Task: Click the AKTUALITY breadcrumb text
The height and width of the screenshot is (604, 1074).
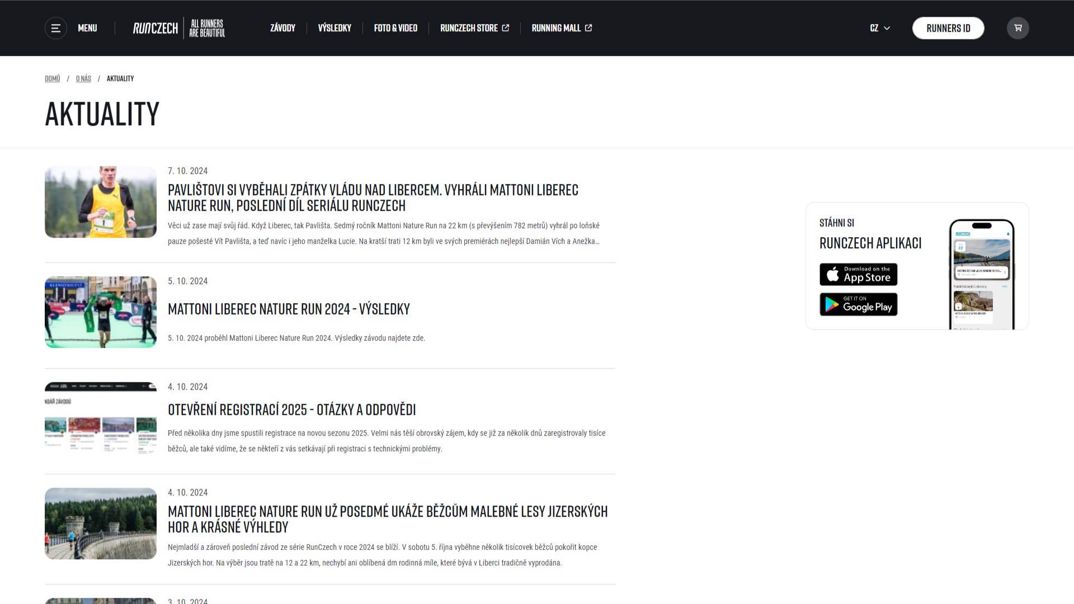Action: (120, 78)
